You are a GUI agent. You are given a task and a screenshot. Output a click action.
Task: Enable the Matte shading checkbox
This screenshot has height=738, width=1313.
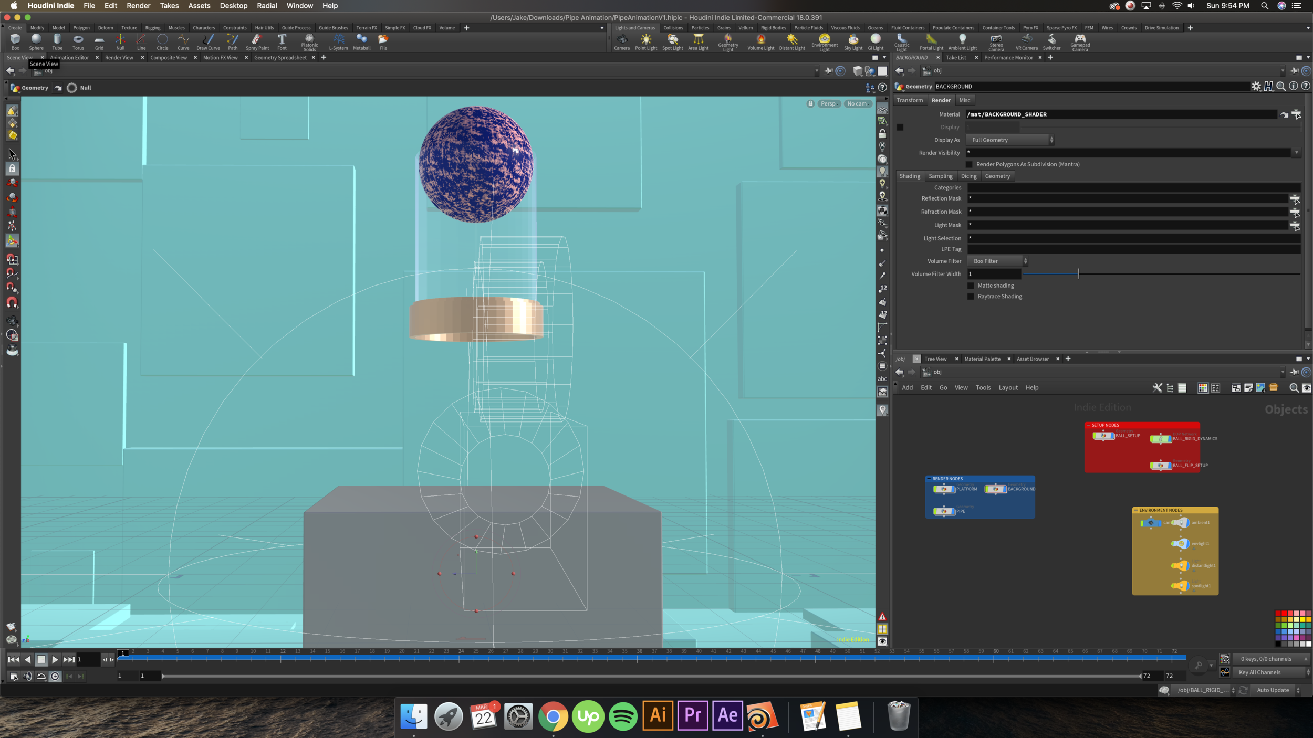971,286
